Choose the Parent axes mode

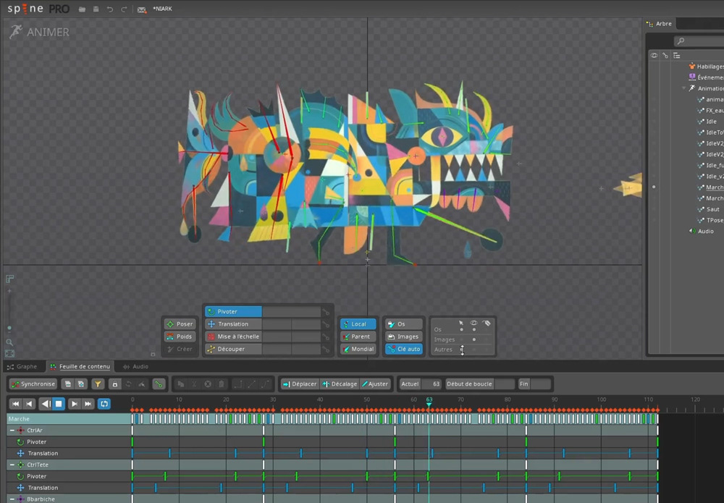click(358, 337)
